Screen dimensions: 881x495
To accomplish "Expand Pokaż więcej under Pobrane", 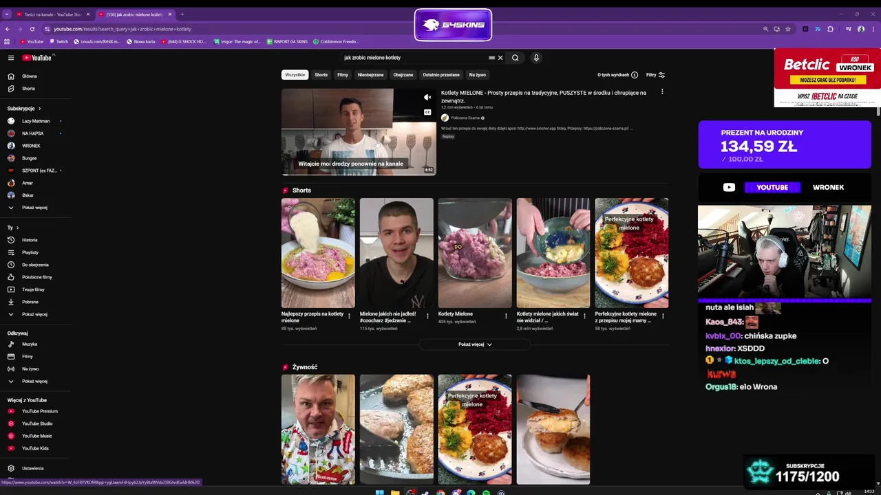I will click(35, 314).
